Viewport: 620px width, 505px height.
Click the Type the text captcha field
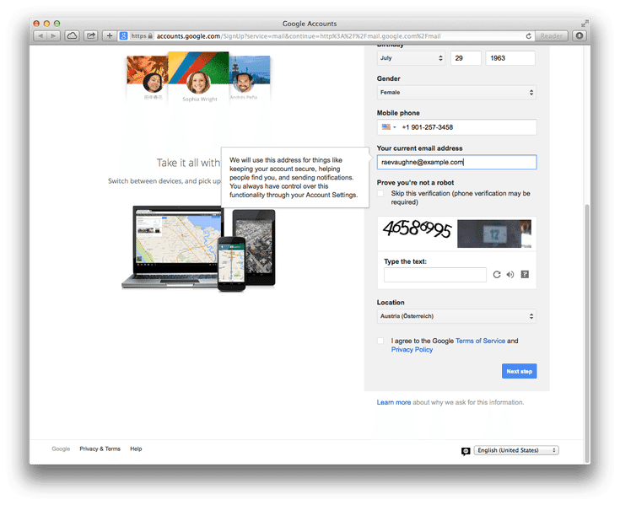point(435,275)
